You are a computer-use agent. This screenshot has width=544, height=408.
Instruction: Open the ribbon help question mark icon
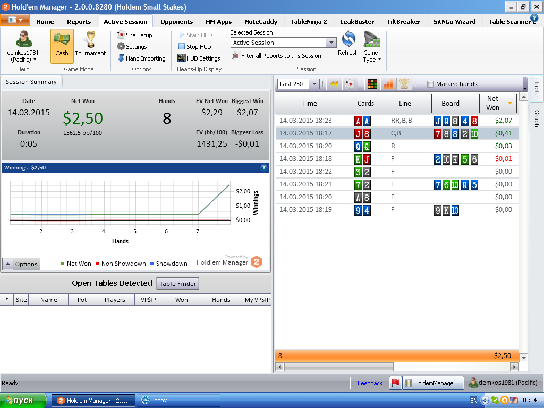pos(534,18)
